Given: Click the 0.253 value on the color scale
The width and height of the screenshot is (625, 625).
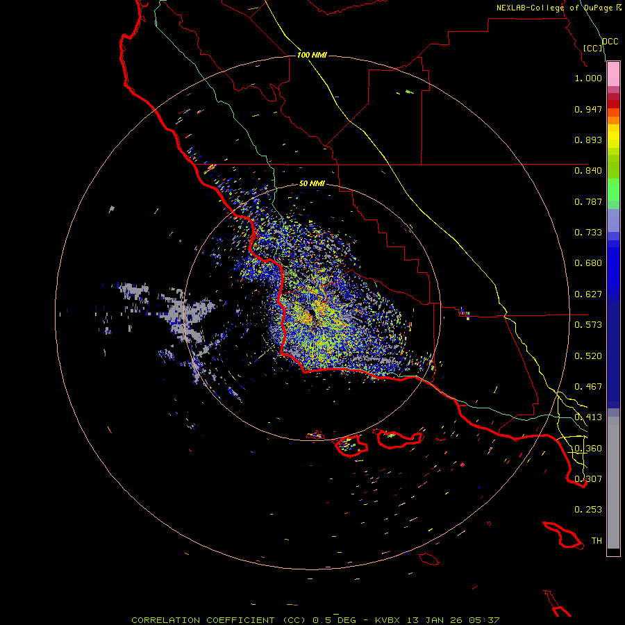Looking at the screenshot, I should pyautogui.click(x=588, y=510).
